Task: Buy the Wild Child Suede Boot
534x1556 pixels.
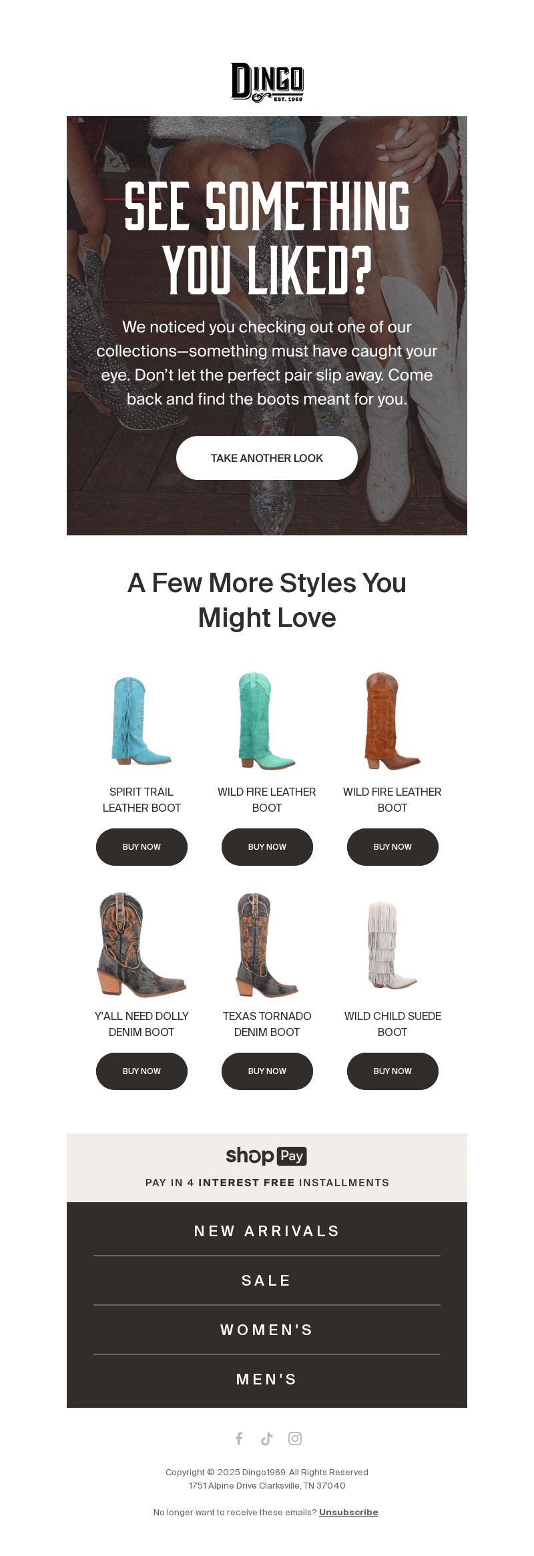Action: [392, 1071]
